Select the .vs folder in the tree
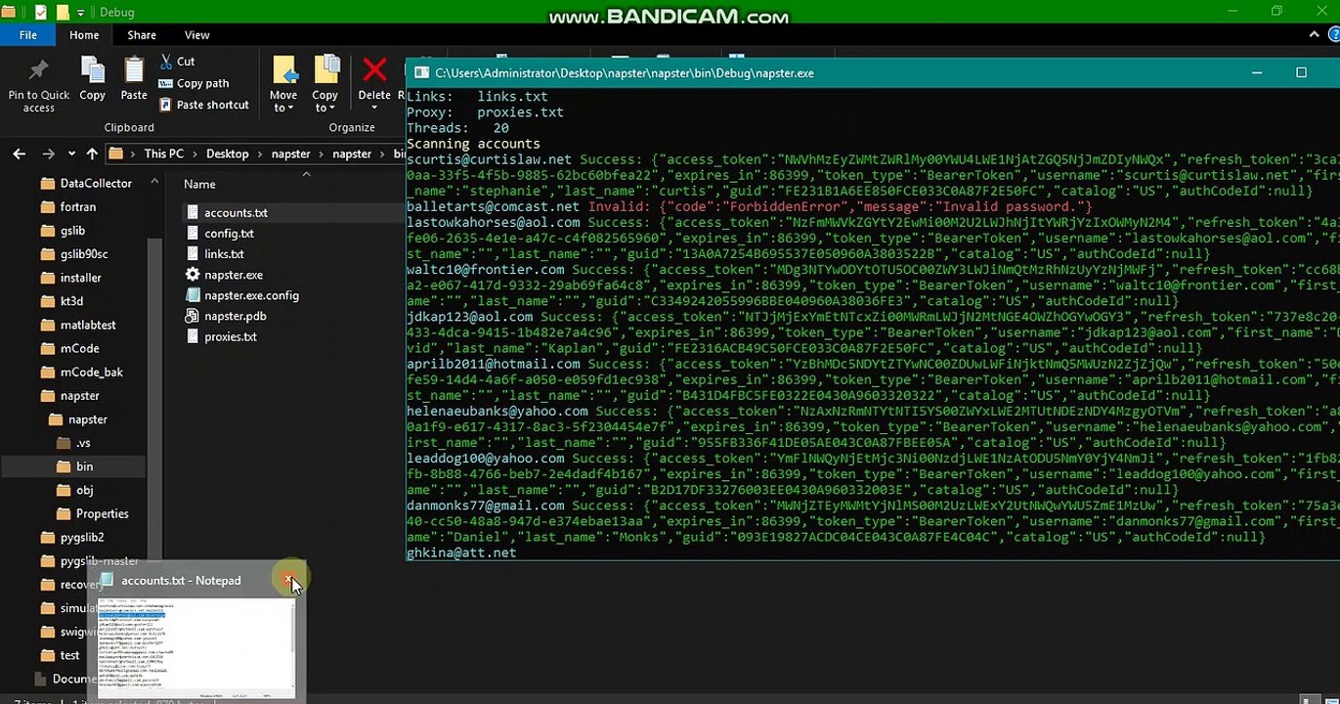The image size is (1340, 704). pyautogui.click(x=83, y=443)
